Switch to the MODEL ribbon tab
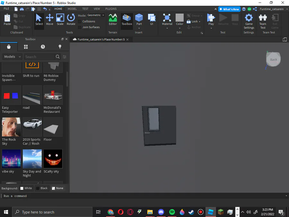This screenshot has width=289, height=217. tap(72, 9)
